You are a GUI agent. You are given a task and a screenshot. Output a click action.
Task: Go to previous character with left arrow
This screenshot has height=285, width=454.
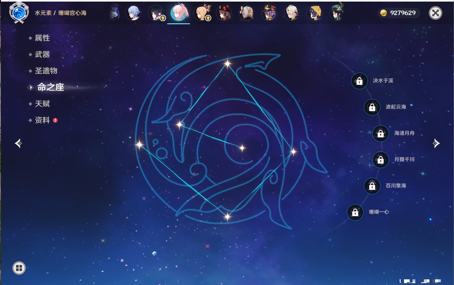tap(18, 143)
